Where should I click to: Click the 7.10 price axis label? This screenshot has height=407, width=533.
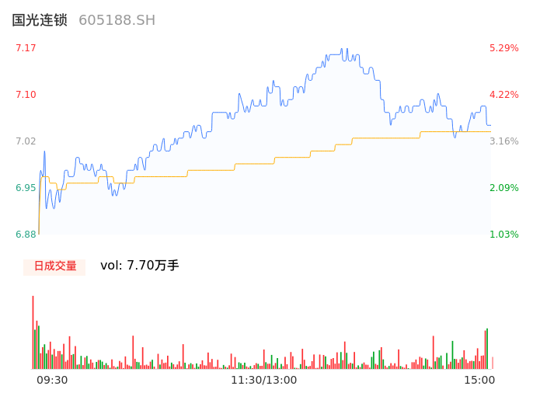pyautogui.click(x=26, y=95)
